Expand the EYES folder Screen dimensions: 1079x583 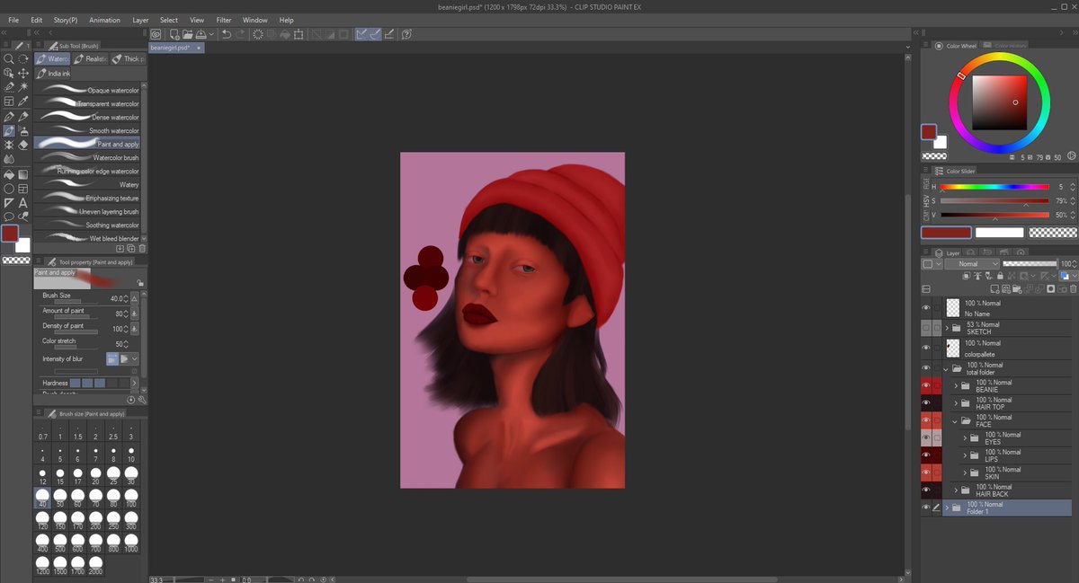pyautogui.click(x=964, y=438)
